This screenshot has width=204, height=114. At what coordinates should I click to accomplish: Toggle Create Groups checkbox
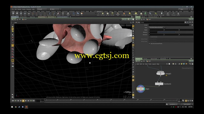pos(149,37)
